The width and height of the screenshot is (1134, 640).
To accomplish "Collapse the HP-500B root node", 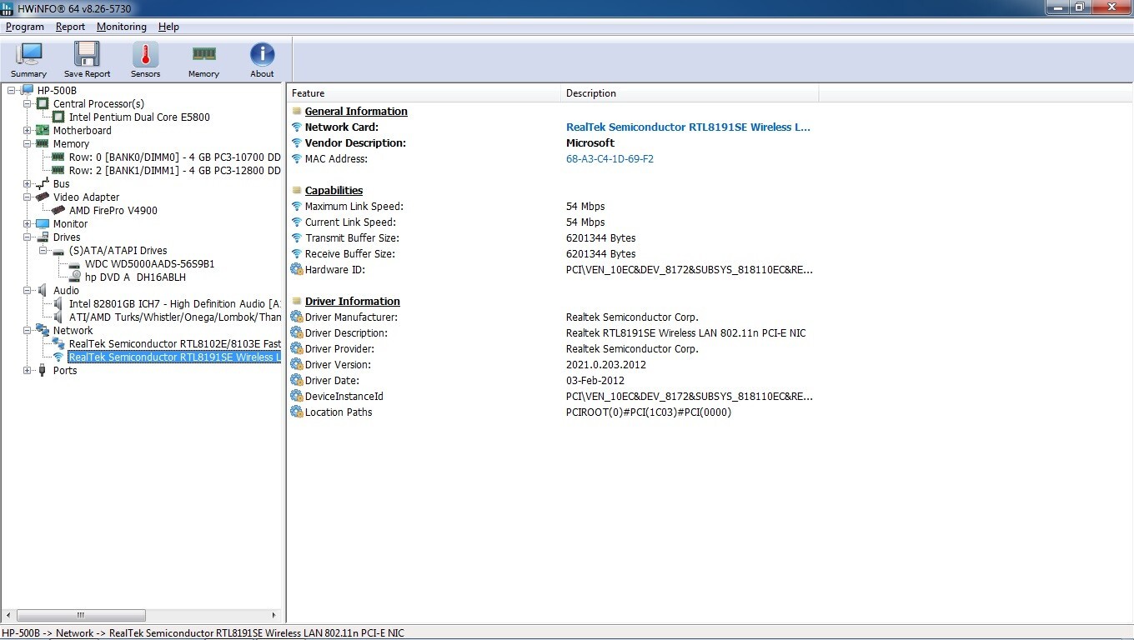I will coord(11,90).
